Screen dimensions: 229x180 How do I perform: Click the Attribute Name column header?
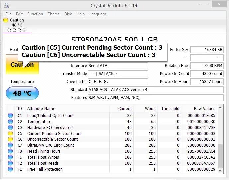tap(67, 108)
